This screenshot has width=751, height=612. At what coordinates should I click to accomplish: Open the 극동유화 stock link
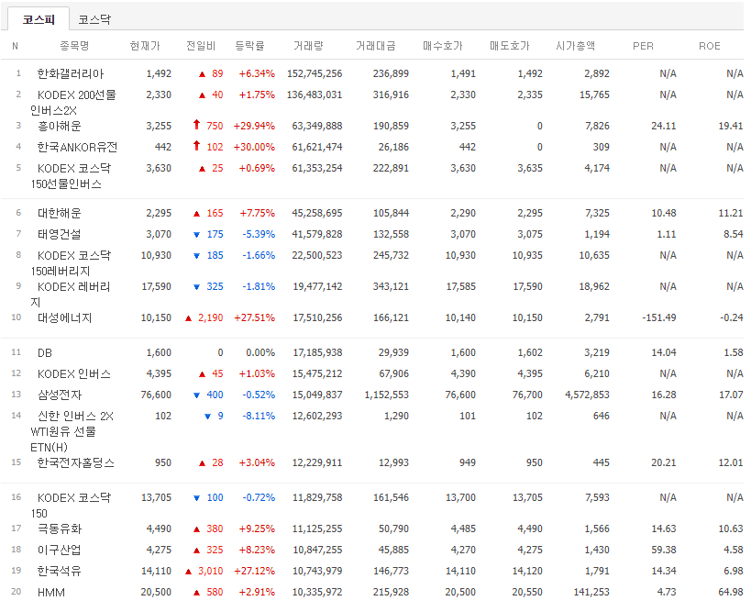[60, 529]
